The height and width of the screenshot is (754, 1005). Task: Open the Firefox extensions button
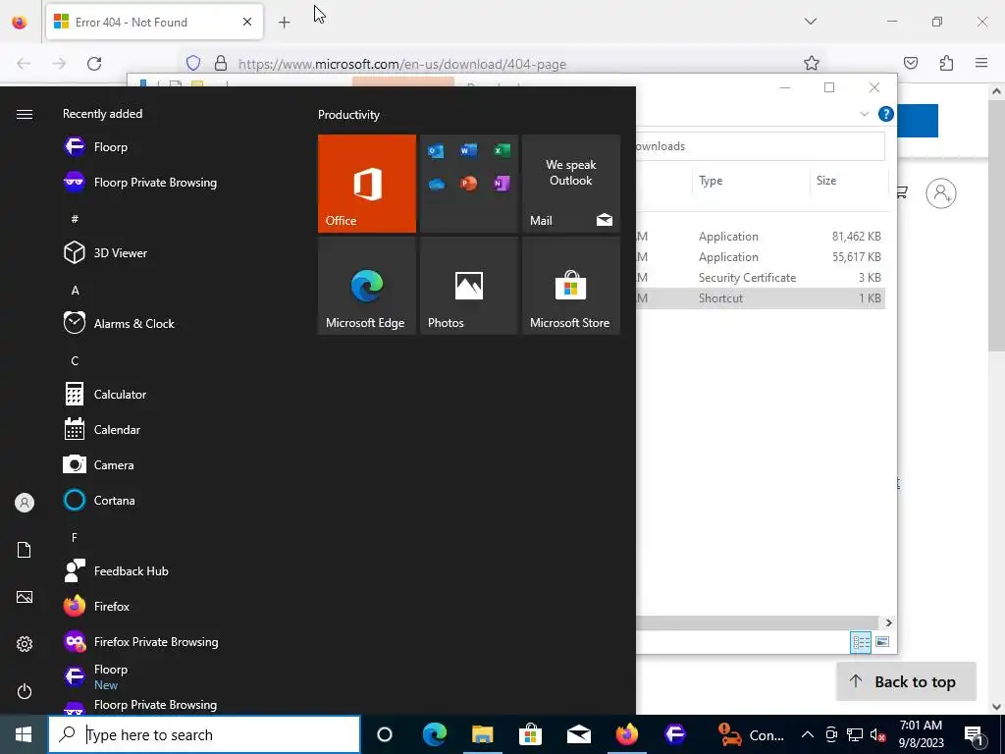946,63
